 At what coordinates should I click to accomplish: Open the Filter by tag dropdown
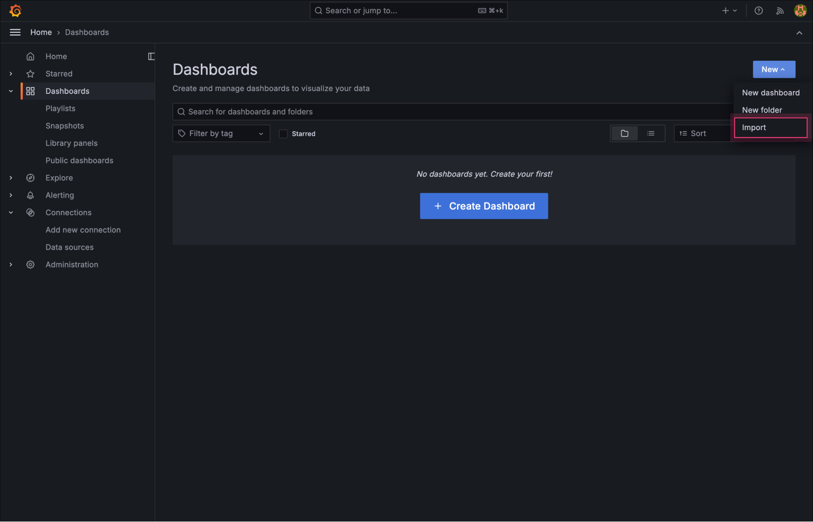[x=221, y=134]
